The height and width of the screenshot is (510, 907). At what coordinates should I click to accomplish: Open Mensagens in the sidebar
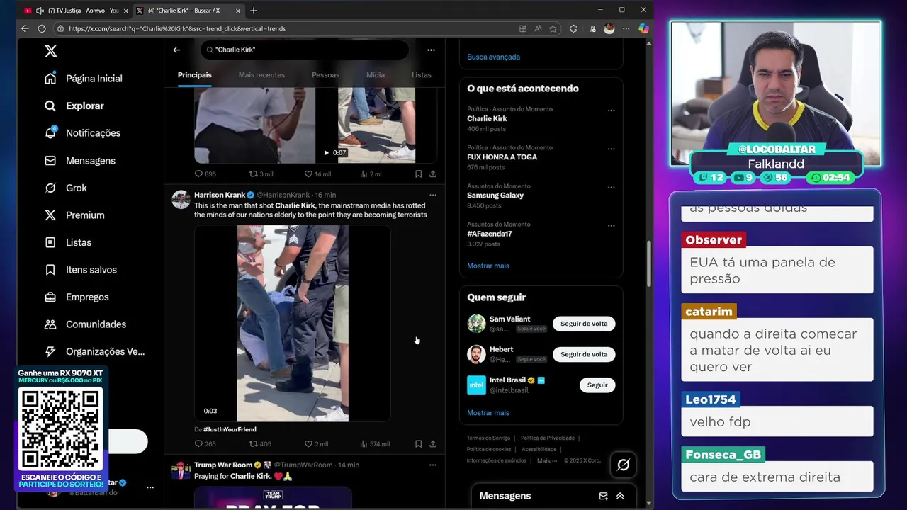click(x=79, y=161)
